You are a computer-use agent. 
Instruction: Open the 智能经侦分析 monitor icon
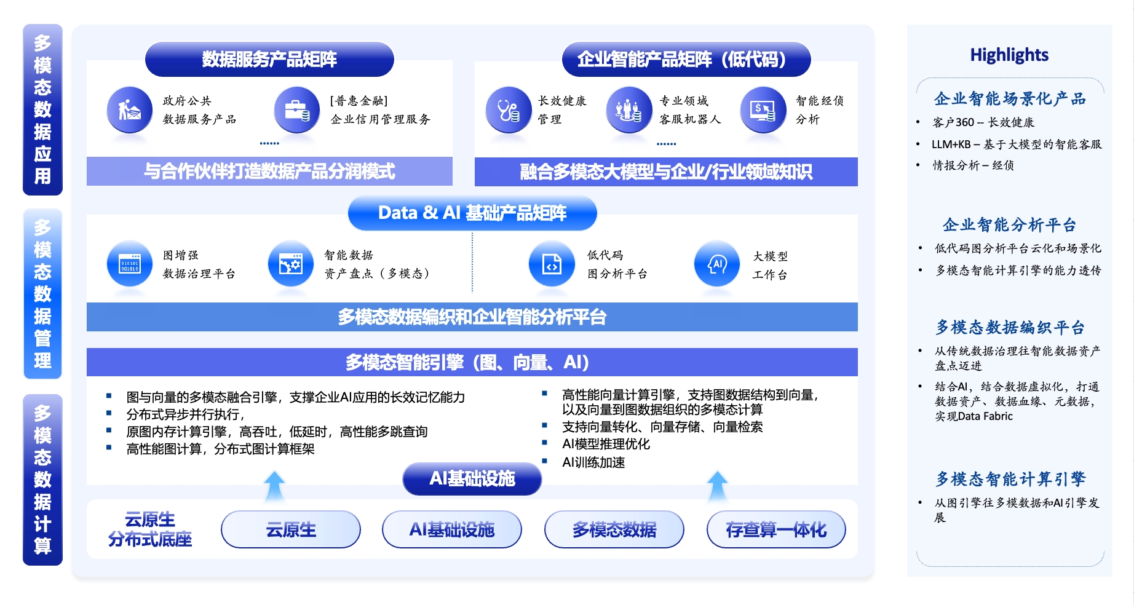point(763,110)
